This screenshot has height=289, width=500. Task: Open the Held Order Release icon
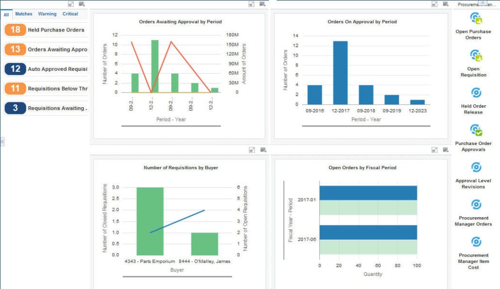point(476,93)
